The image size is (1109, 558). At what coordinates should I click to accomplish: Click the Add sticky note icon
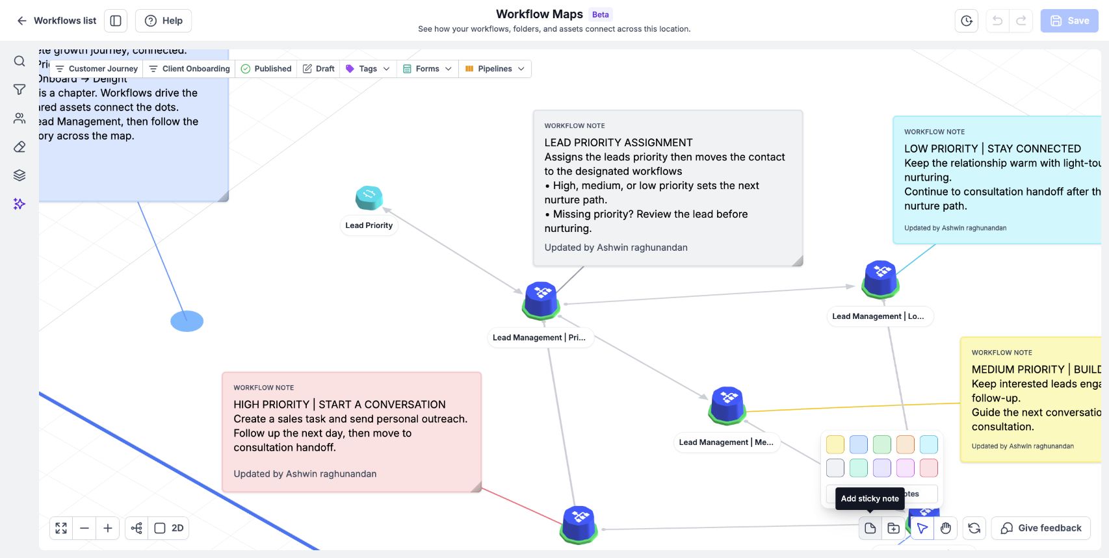click(870, 528)
